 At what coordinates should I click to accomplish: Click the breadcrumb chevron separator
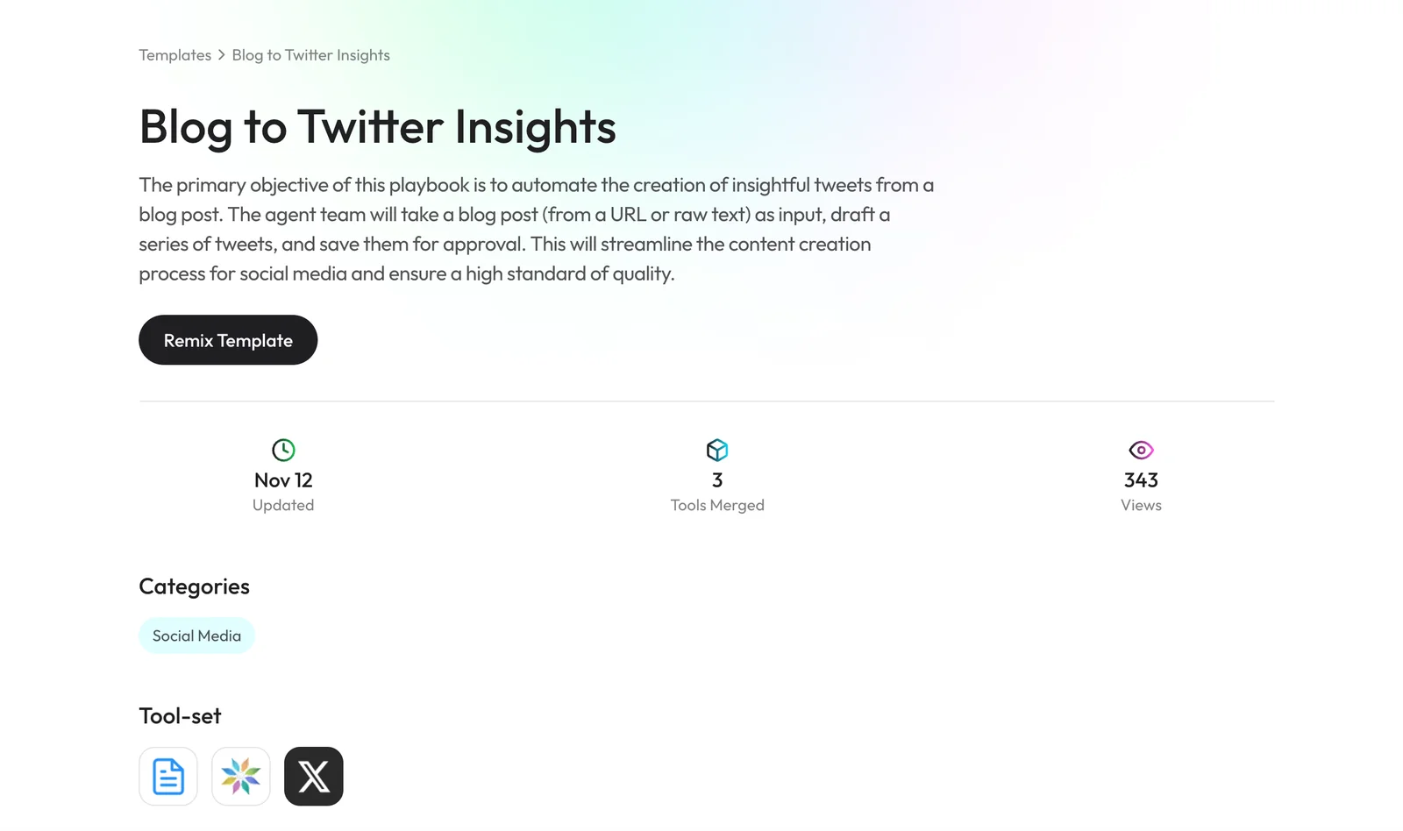pyautogui.click(x=222, y=55)
